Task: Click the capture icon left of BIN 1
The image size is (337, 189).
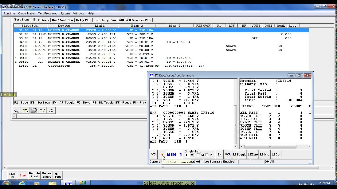Action: [153, 155]
